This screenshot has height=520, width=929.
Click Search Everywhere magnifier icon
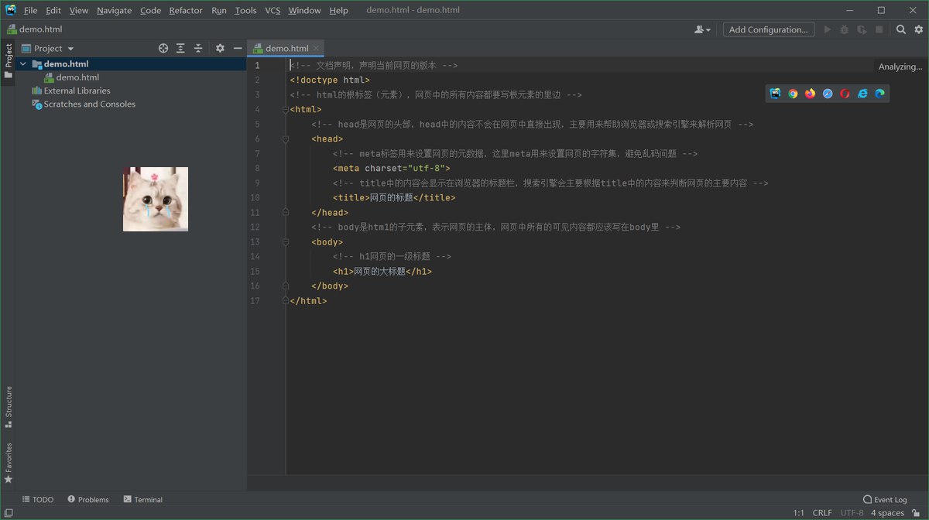[x=901, y=29]
